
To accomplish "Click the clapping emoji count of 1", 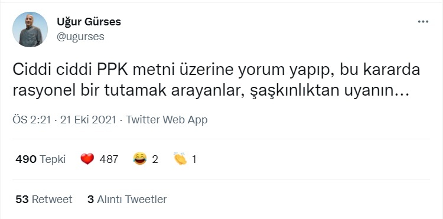I will tap(194, 159).
